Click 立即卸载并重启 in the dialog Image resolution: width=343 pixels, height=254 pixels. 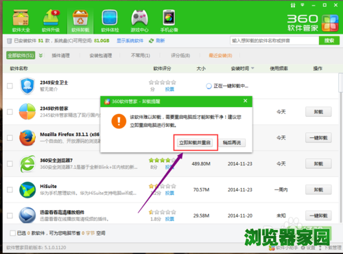pos(195,143)
